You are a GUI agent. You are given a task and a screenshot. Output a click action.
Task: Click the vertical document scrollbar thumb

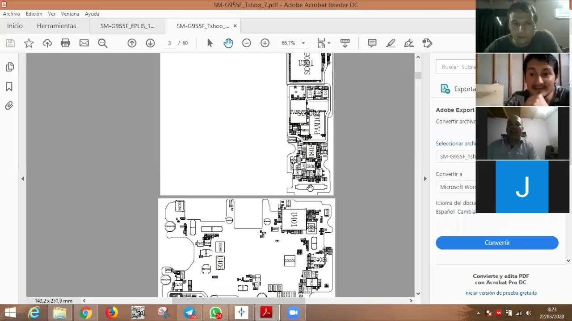(x=418, y=75)
